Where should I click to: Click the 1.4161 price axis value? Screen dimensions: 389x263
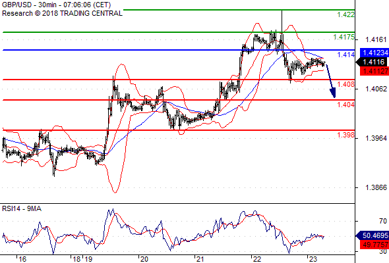pos(376,39)
